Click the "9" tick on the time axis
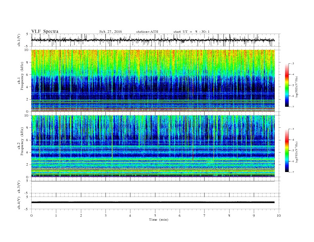This screenshot has width=314, height=242. (x=254, y=216)
